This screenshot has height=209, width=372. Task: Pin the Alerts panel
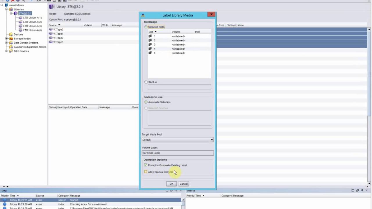[x=362, y=190]
